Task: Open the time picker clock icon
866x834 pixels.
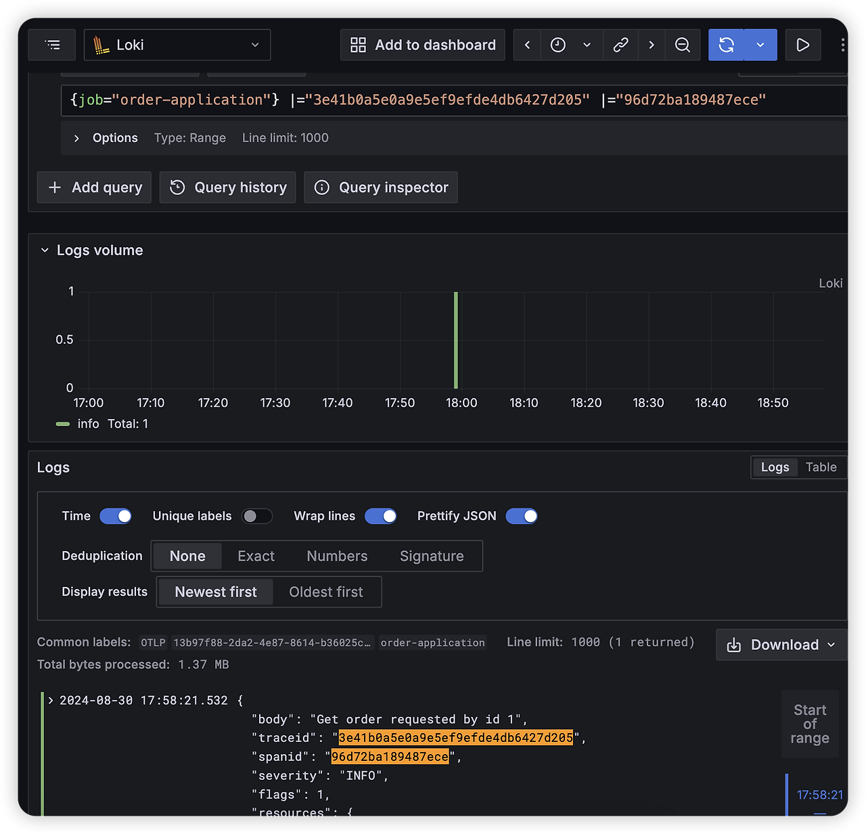Action: tap(558, 45)
